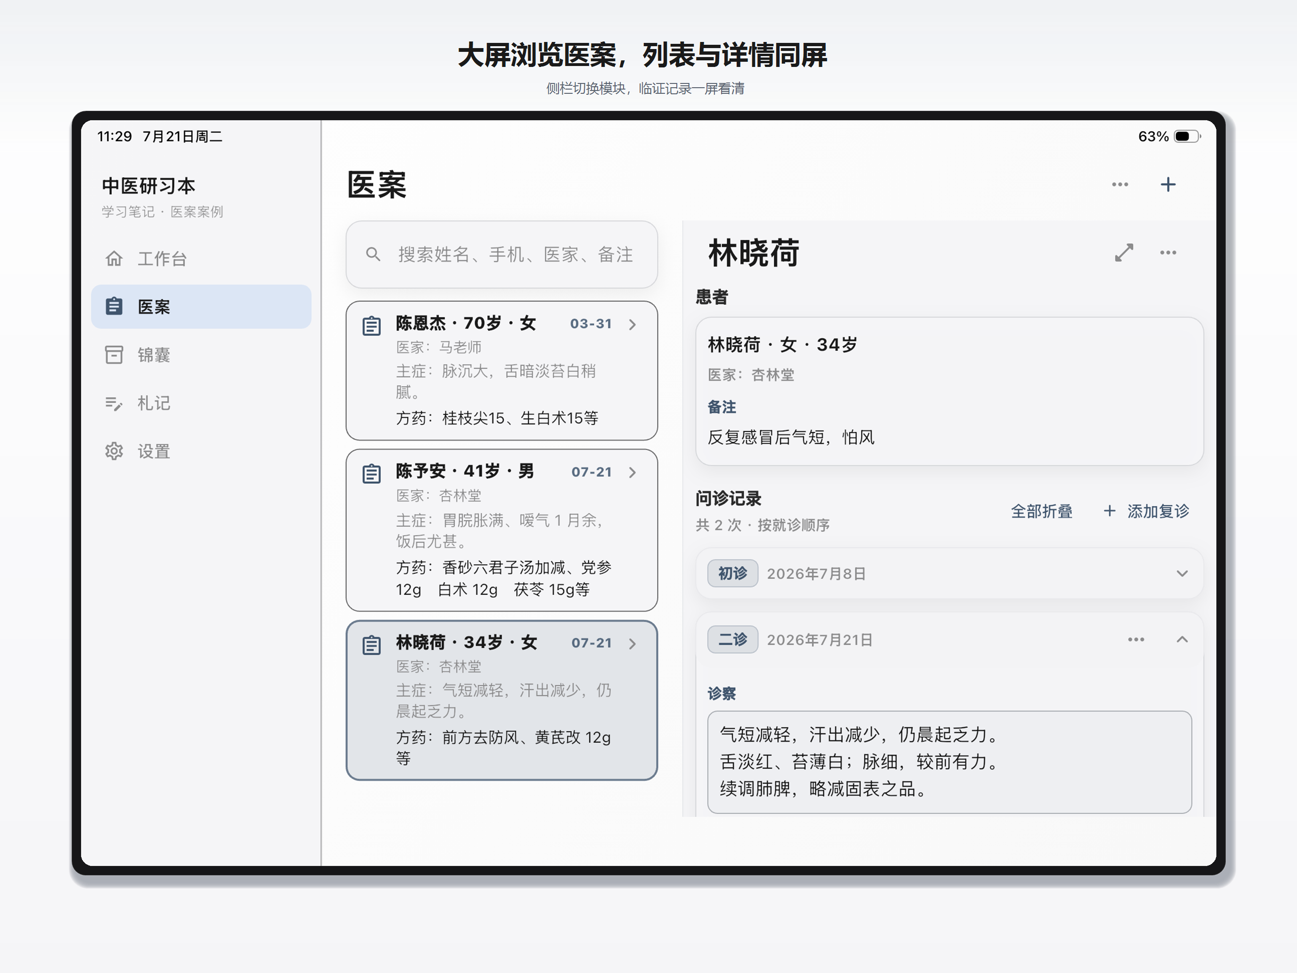1297x973 pixels.
Task: Select 林晓荷 · 34岁 · 女 list card title
Action: click(467, 642)
